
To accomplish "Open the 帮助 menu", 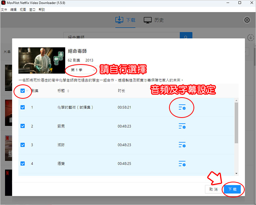I will pos(42,10).
